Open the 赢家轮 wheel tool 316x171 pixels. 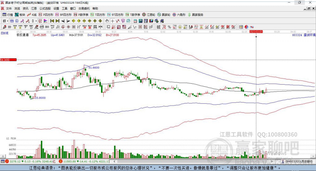[164, 15]
